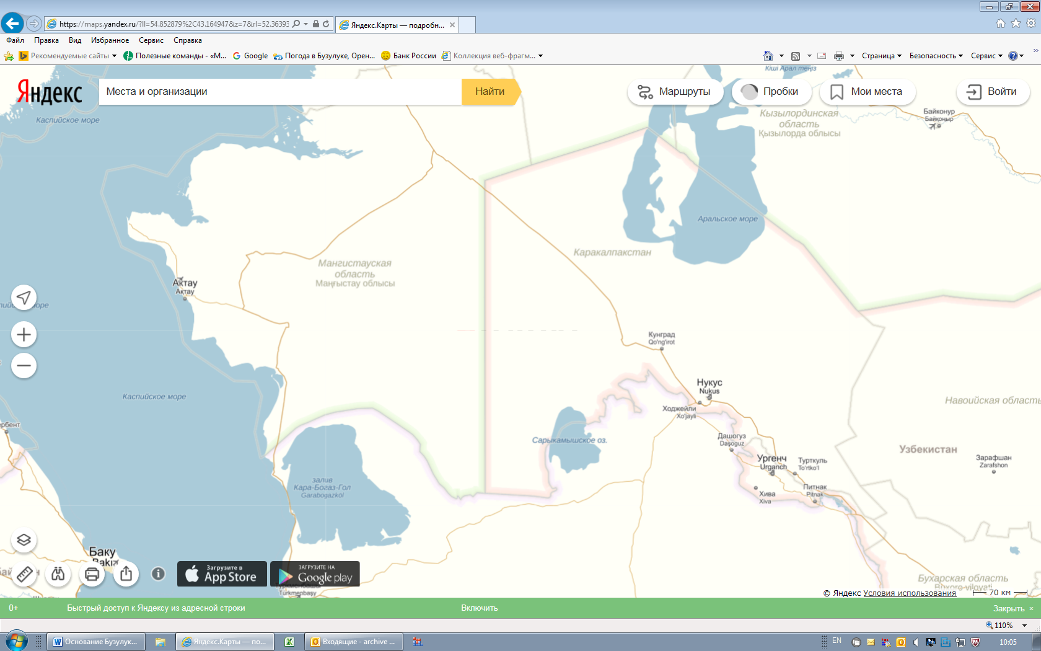Close the Яндекс.Карты tab with X
Screen dimensions: 1041x651
[452, 25]
